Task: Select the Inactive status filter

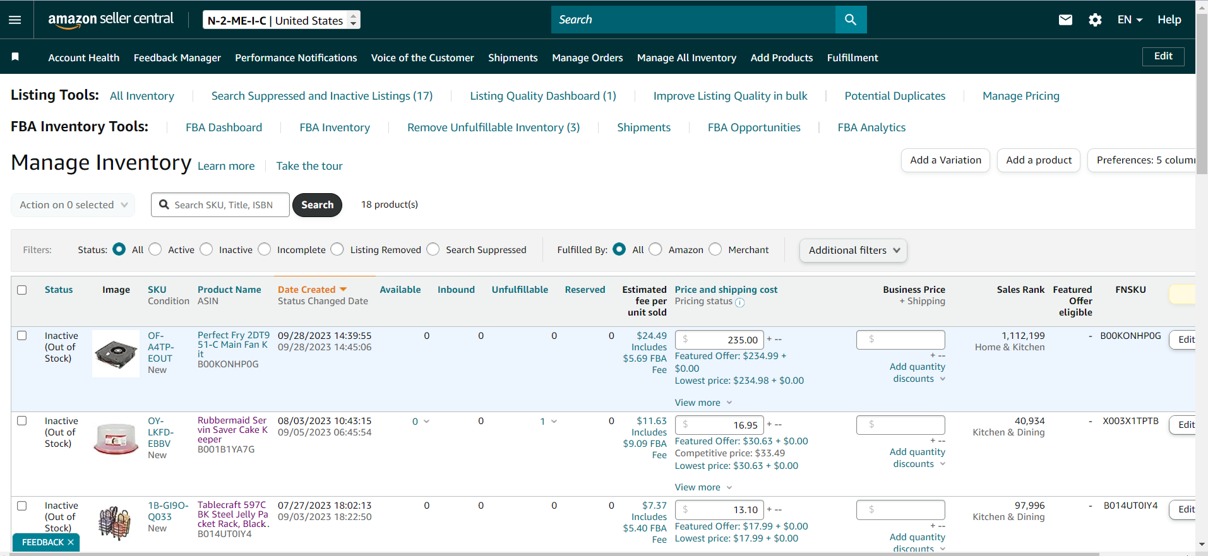Action: tap(206, 249)
